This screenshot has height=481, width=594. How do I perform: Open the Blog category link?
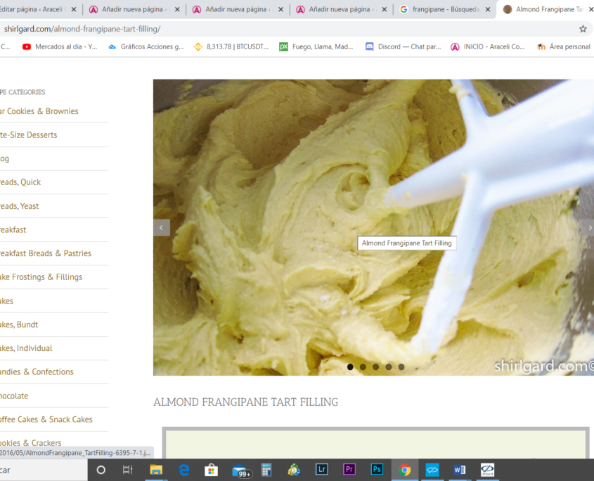(x=4, y=159)
